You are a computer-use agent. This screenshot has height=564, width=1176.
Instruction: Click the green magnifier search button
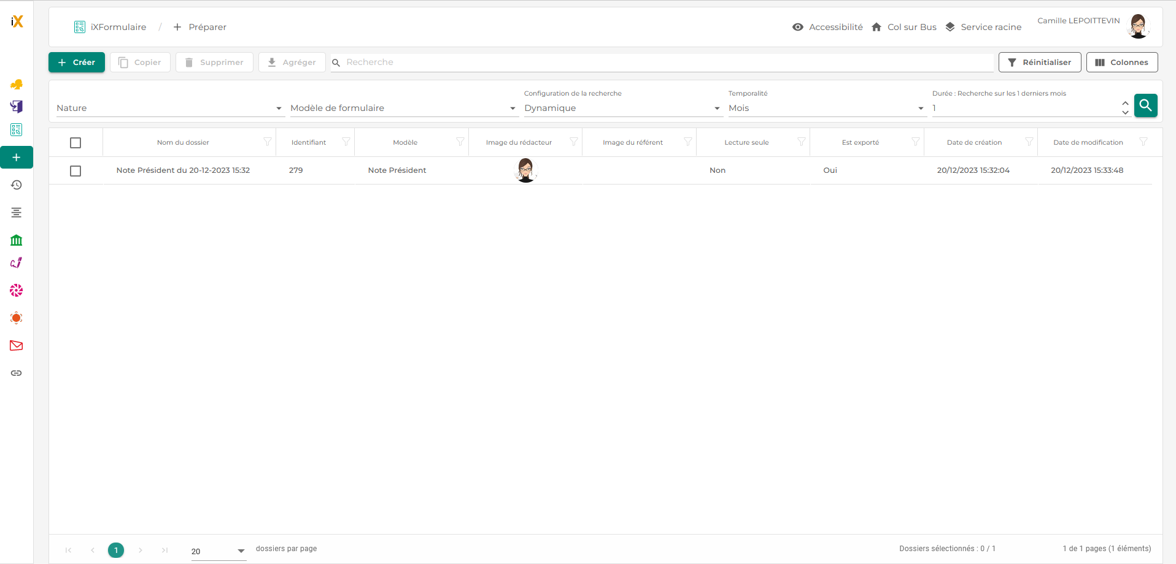[1145, 105]
